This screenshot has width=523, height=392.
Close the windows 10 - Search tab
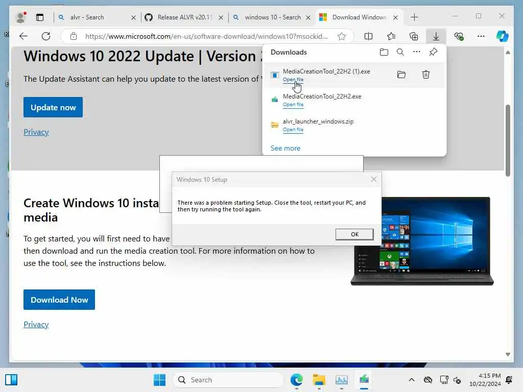308,17
